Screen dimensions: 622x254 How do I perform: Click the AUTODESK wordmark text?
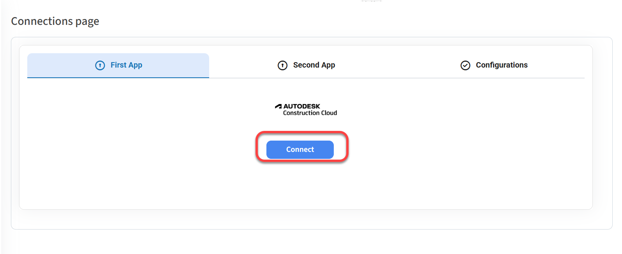tap(302, 106)
